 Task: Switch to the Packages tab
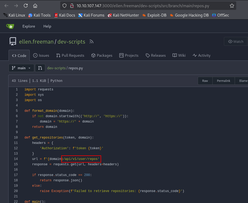tap(102, 55)
